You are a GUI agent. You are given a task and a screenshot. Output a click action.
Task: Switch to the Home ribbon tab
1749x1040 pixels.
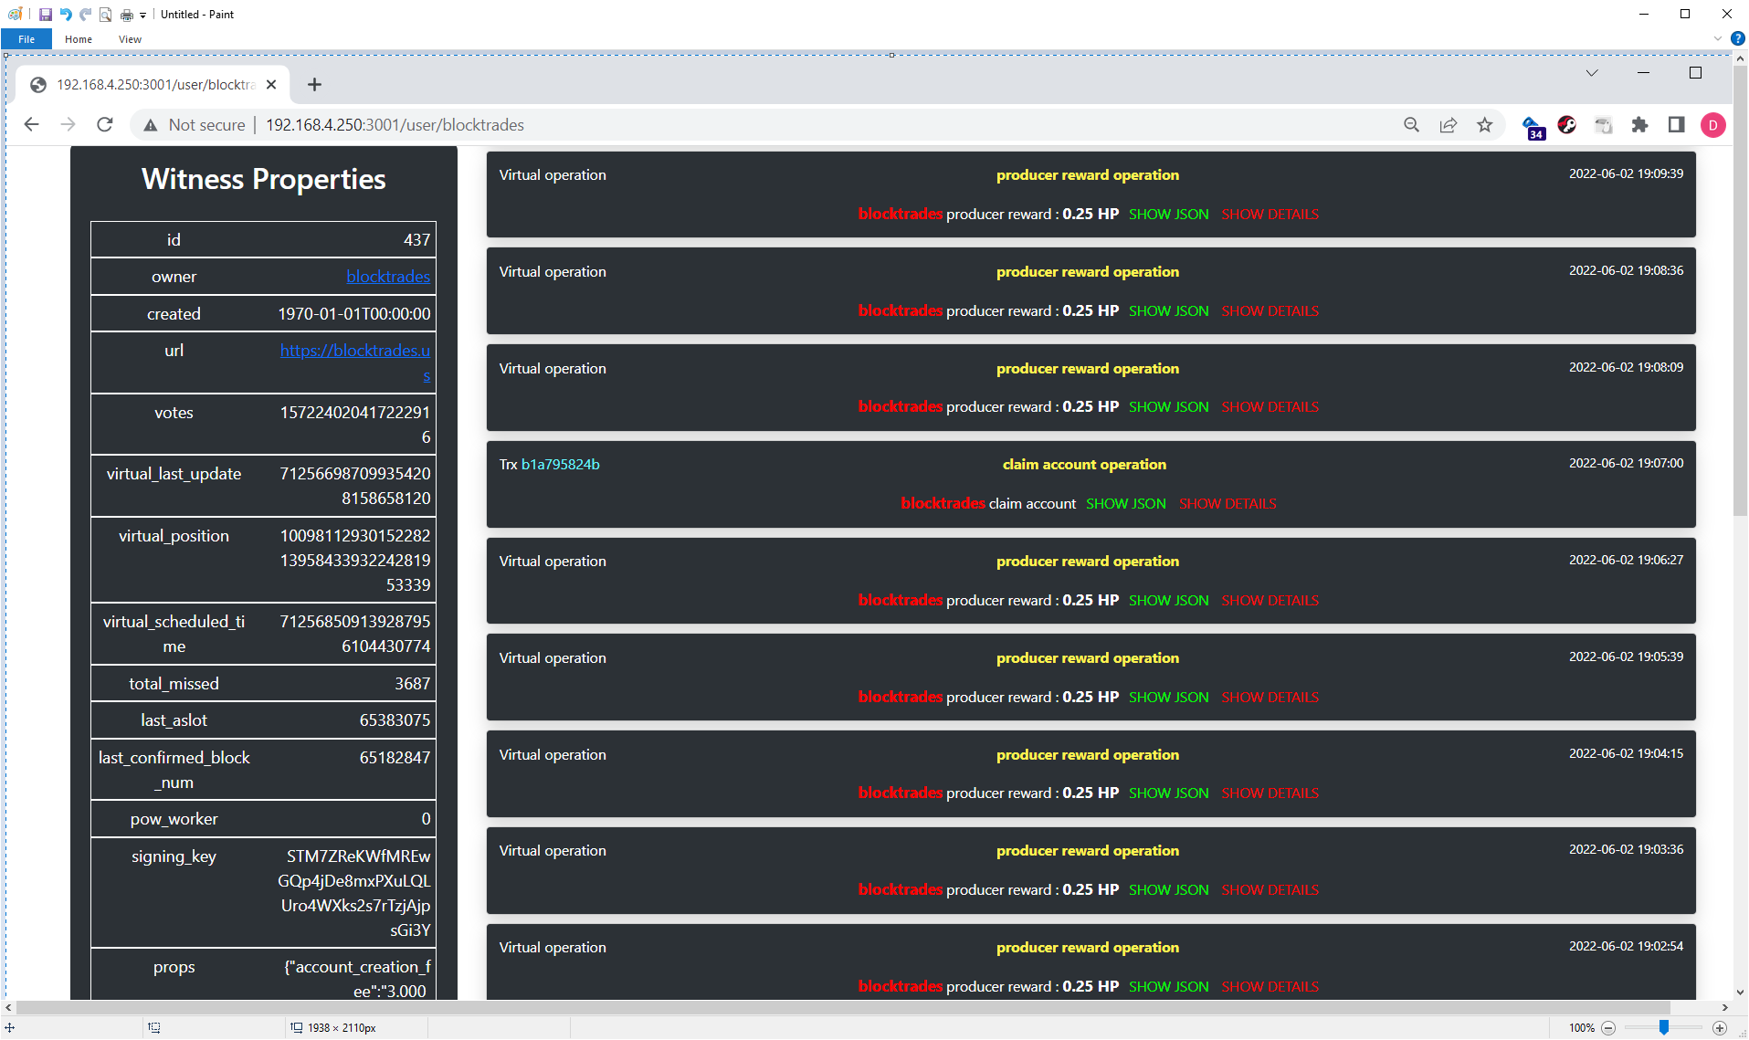tap(79, 39)
